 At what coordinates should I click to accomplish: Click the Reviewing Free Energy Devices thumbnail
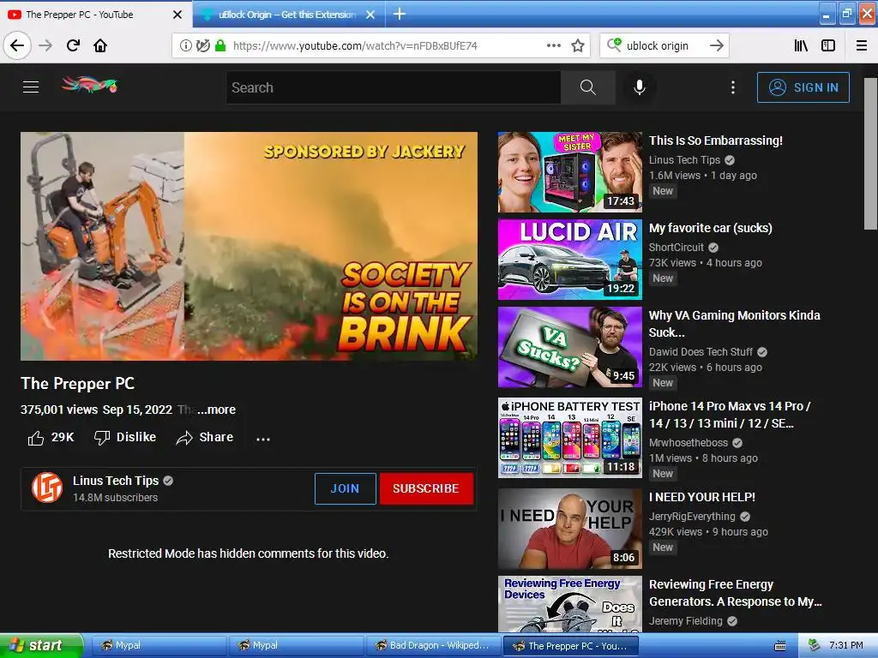point(570,604)
